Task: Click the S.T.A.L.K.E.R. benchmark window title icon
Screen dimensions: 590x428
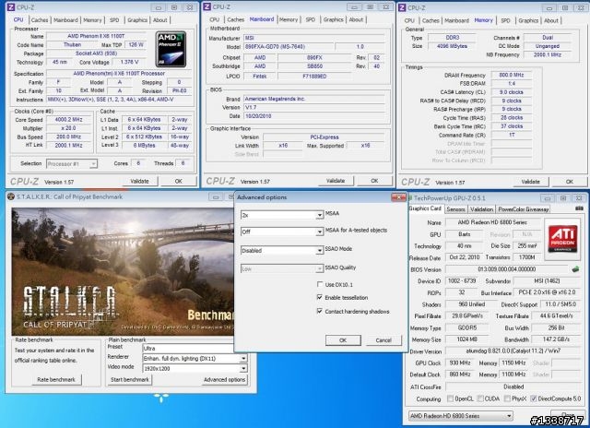Action: tap(11, 196)
